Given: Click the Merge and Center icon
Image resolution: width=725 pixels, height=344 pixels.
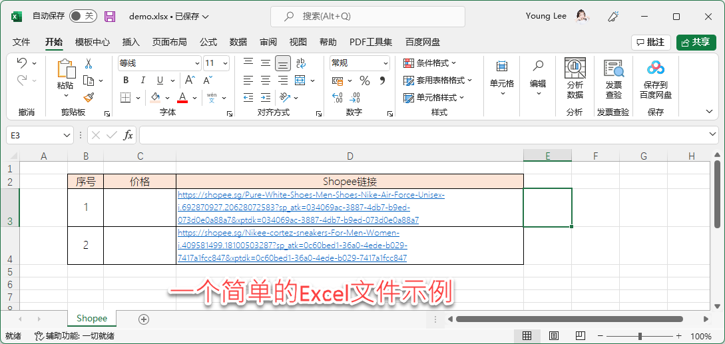Looking at the screenshot, I should click(x=300, y=80).
